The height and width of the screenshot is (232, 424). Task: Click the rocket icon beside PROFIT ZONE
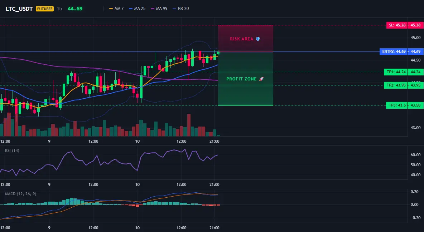click(x=261, y=79)
